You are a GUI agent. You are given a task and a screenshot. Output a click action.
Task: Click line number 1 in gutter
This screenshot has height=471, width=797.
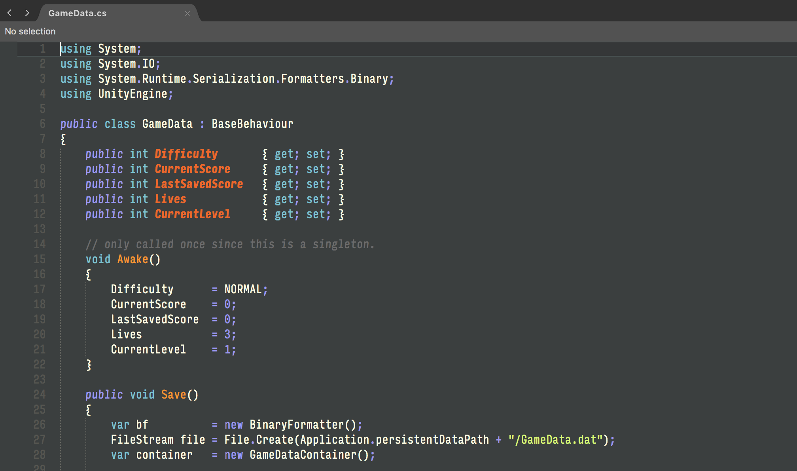click(x=42, y=49)
